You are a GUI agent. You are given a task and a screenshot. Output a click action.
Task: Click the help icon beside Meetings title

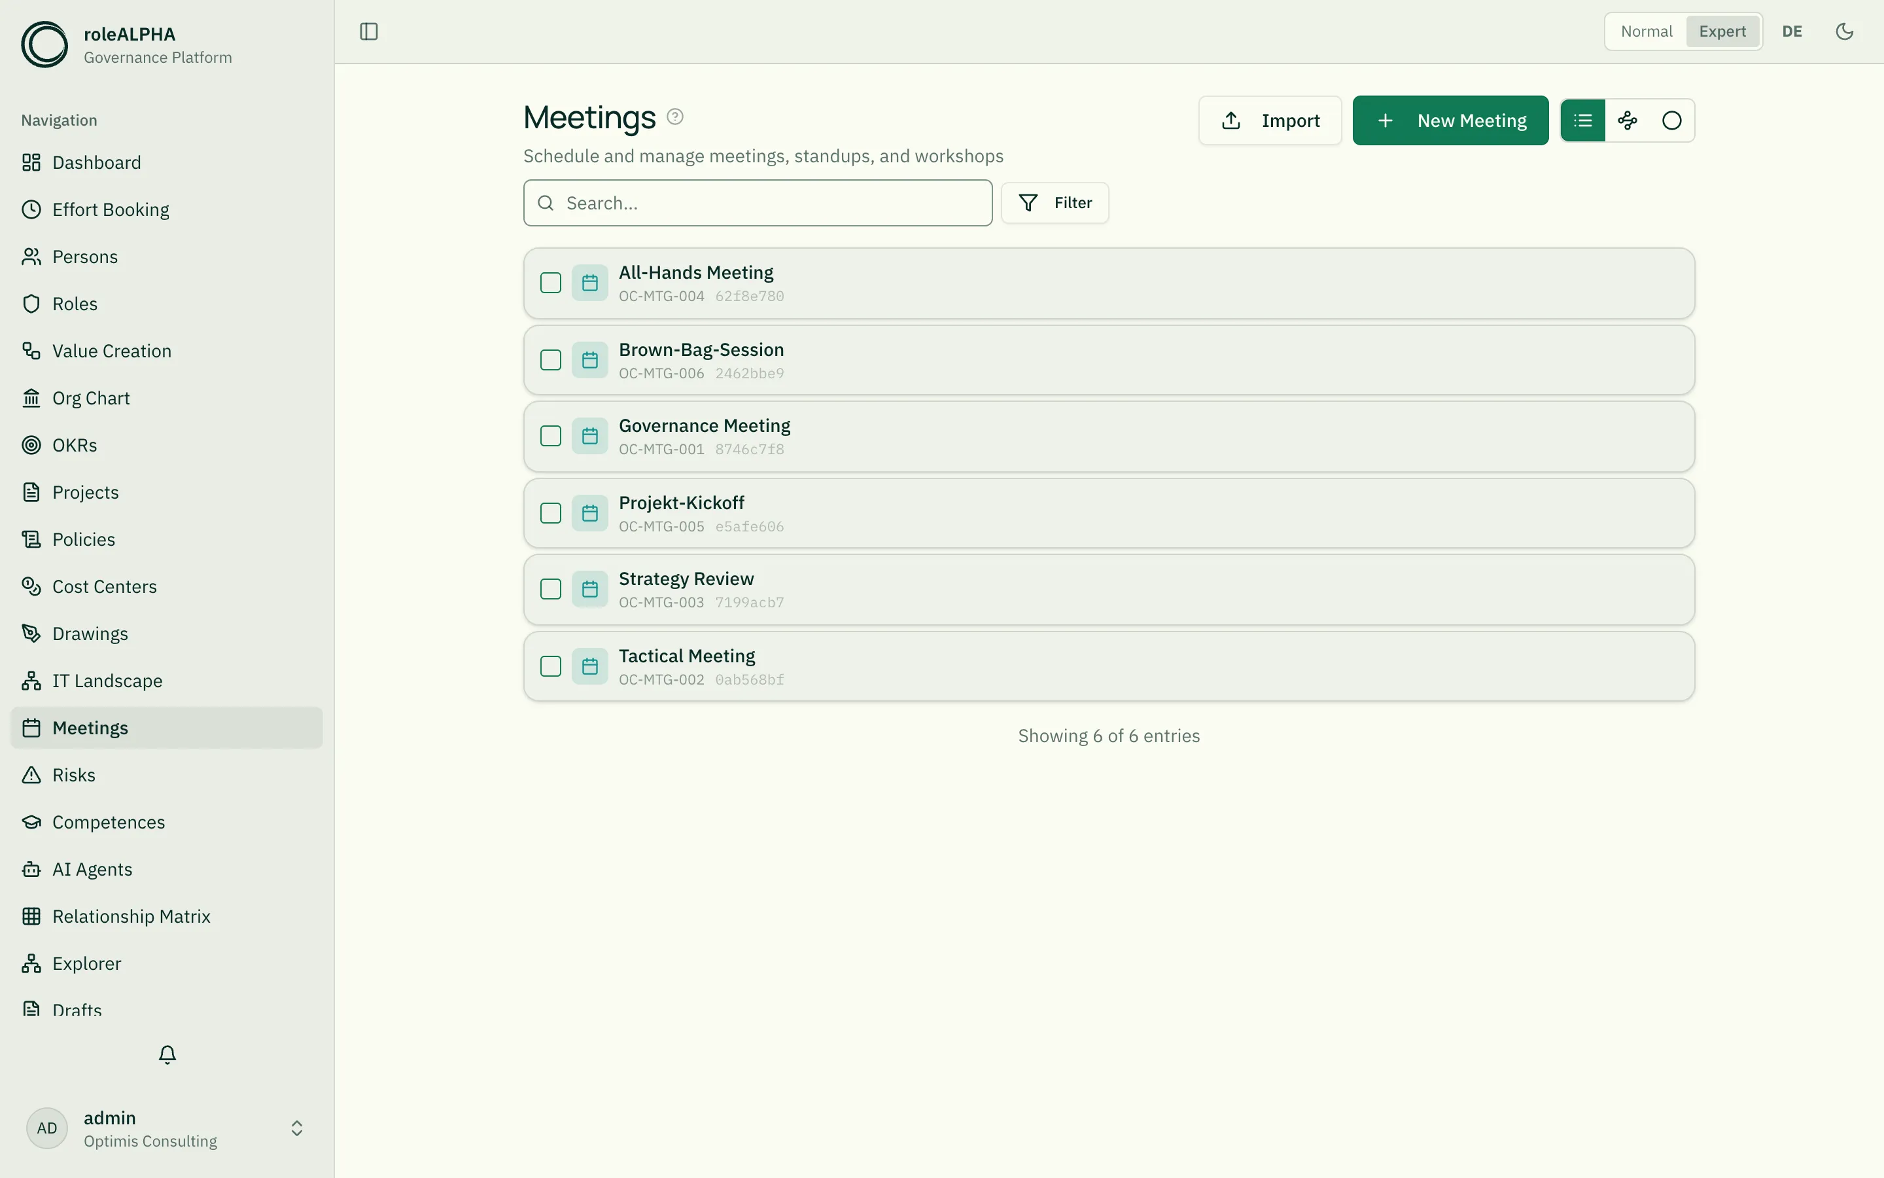[675, 117]
